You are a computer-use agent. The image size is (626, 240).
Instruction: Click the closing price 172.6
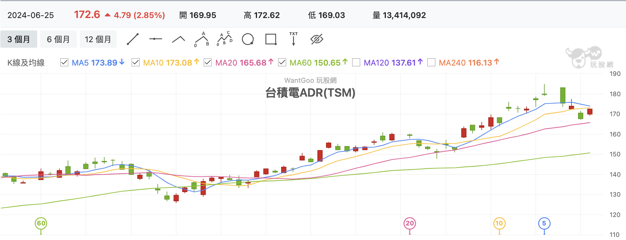(x=87, y=15)
